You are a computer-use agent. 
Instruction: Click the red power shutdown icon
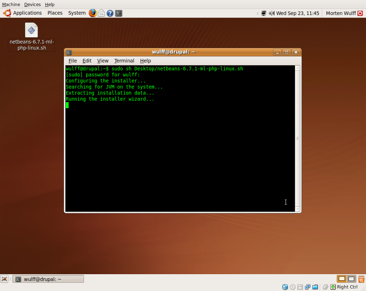360,13
